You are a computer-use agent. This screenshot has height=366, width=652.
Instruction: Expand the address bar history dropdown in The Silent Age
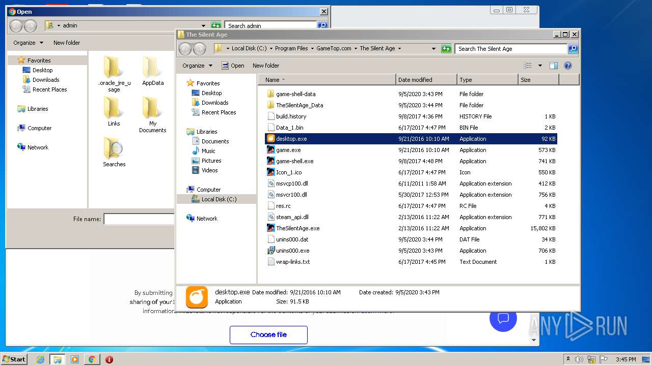point(433,49)
